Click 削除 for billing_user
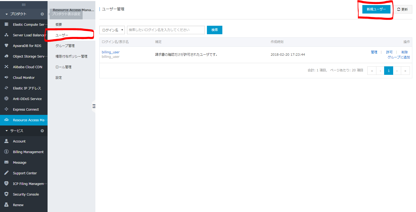This screenshot has width=416, height=212. (x=405, y=52)
